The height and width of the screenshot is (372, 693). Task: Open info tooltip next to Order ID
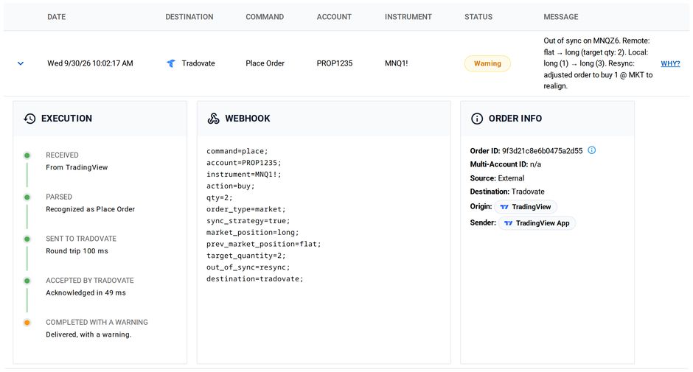pyautogui.click(x=591, y=150)
